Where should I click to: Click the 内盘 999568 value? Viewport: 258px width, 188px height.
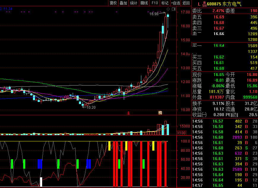pos(250,97)
